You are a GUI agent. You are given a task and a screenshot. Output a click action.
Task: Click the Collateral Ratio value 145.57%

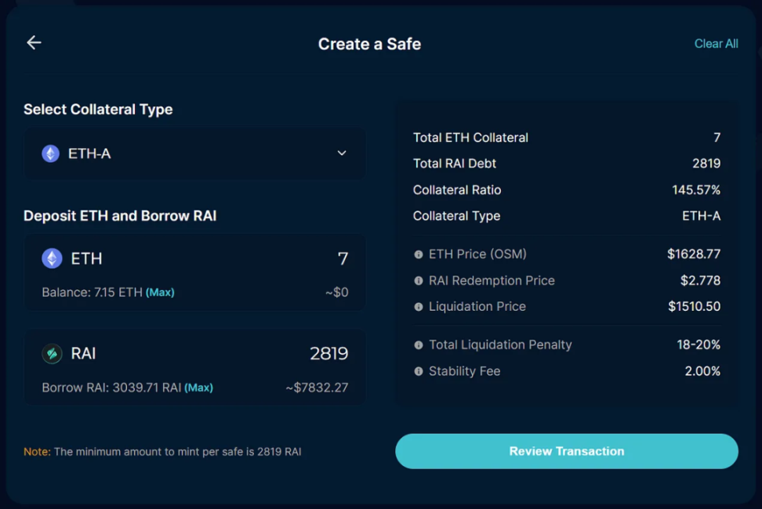point(696,190)
